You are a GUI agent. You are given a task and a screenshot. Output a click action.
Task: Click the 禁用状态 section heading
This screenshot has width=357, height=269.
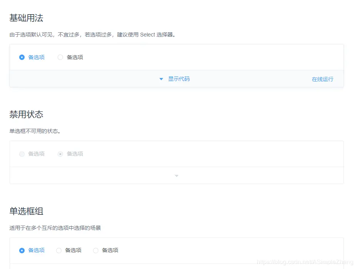[26, 114]
